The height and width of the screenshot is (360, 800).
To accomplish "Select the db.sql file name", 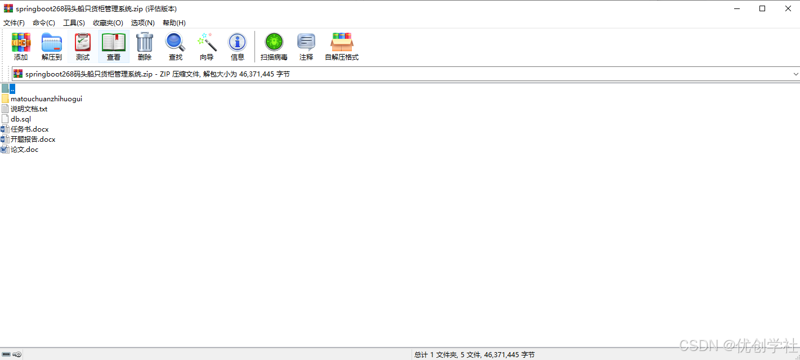I will coord(21,119).
